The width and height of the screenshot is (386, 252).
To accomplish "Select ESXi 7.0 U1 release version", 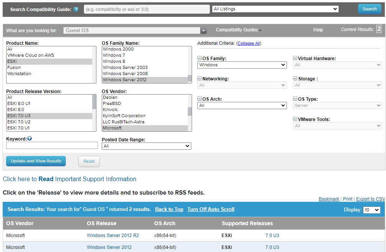I will (49, 128).
